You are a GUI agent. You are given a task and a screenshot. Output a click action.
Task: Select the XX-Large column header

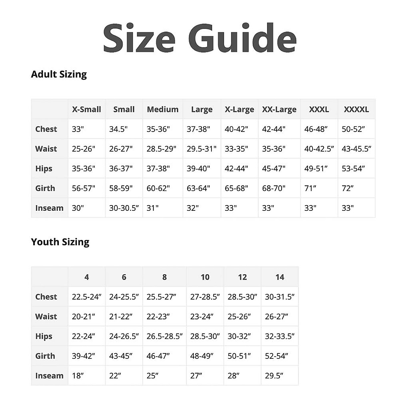pos(279,109)
